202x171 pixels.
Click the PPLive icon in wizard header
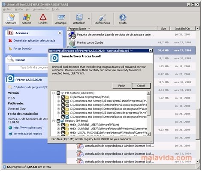(x=54, y=58)
